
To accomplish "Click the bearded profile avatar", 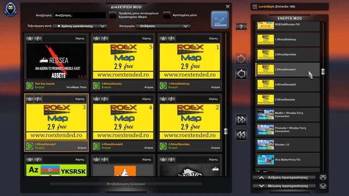I will 10,9.
